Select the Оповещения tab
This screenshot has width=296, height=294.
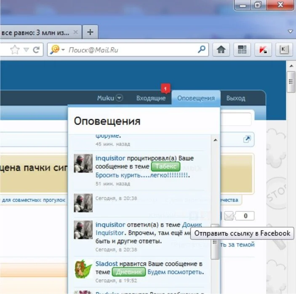[196, 98]
